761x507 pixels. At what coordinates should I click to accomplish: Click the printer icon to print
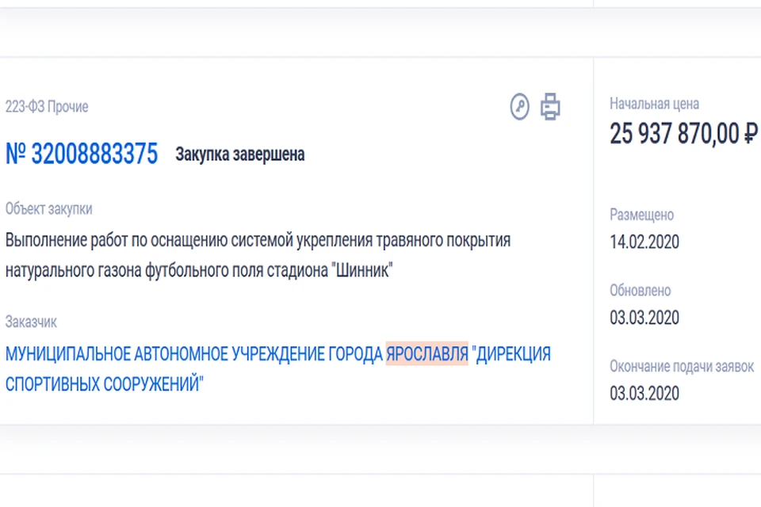[550, 106]
